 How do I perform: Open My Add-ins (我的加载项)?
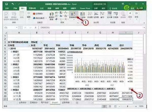pyautogui.click(x=39, y=18)
